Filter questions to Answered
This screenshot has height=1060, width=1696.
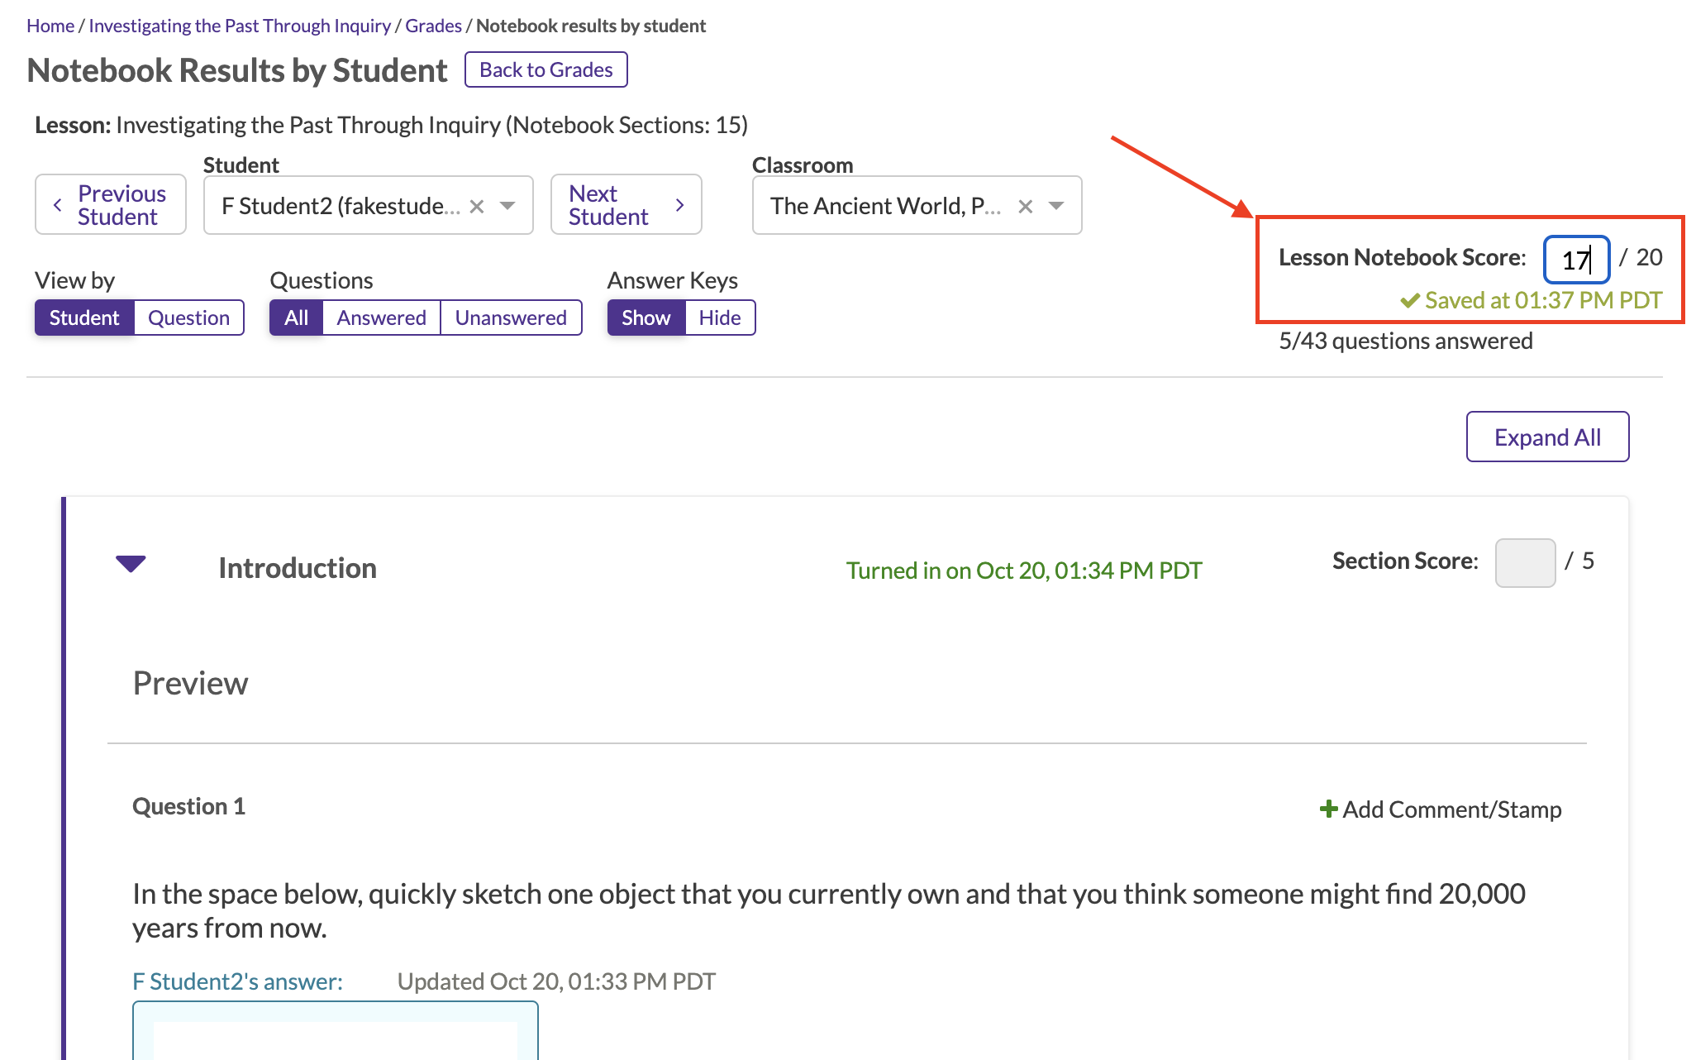(x=381, y=318)
